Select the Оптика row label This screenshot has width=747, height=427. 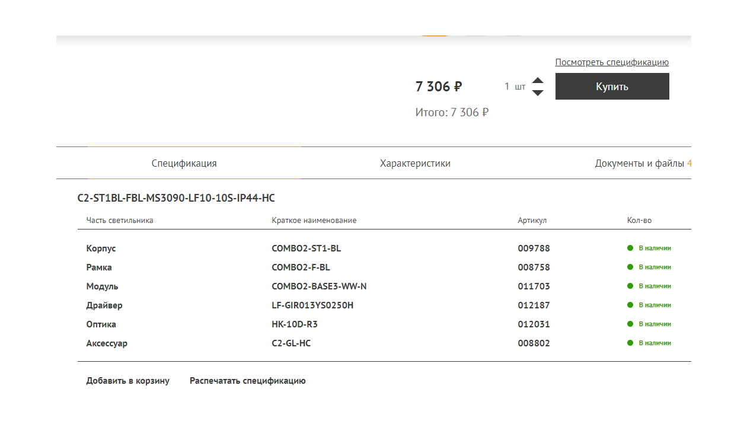tap(101, 324)
